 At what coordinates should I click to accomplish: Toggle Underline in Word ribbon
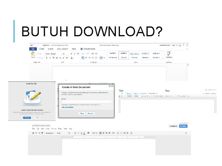pos(53,58)
